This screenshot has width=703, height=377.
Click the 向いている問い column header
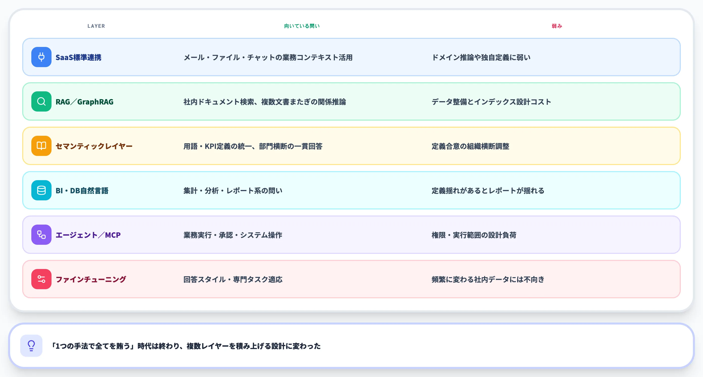(x=302, y=26)
